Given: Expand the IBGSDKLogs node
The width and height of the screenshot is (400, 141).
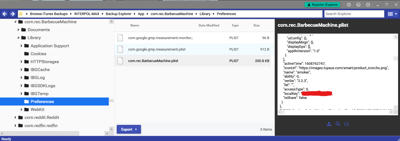Looking at the screenshot, I should pos(21,86).
